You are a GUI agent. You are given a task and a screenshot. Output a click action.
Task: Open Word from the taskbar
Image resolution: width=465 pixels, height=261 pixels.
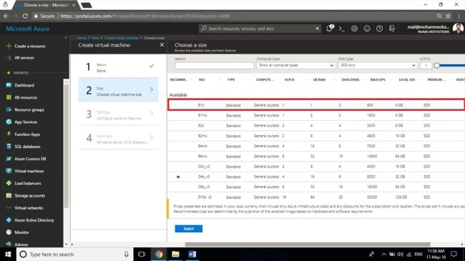[x=192, y=254]
